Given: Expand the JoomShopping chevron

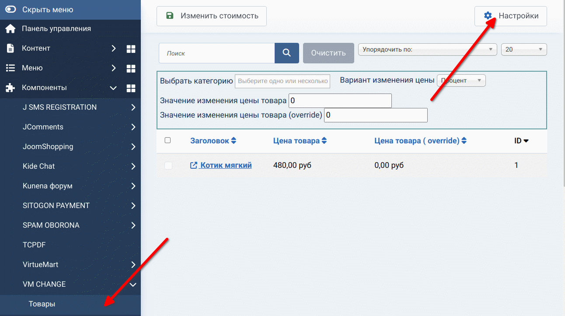Looking at the screenshot, I should click(x=133, y=146).
